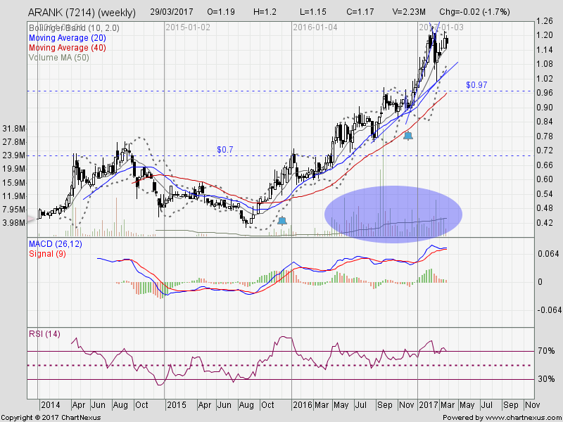Screen dimensions: 563x422
Task: Click the L=1.15 low value
Action: 313,12
